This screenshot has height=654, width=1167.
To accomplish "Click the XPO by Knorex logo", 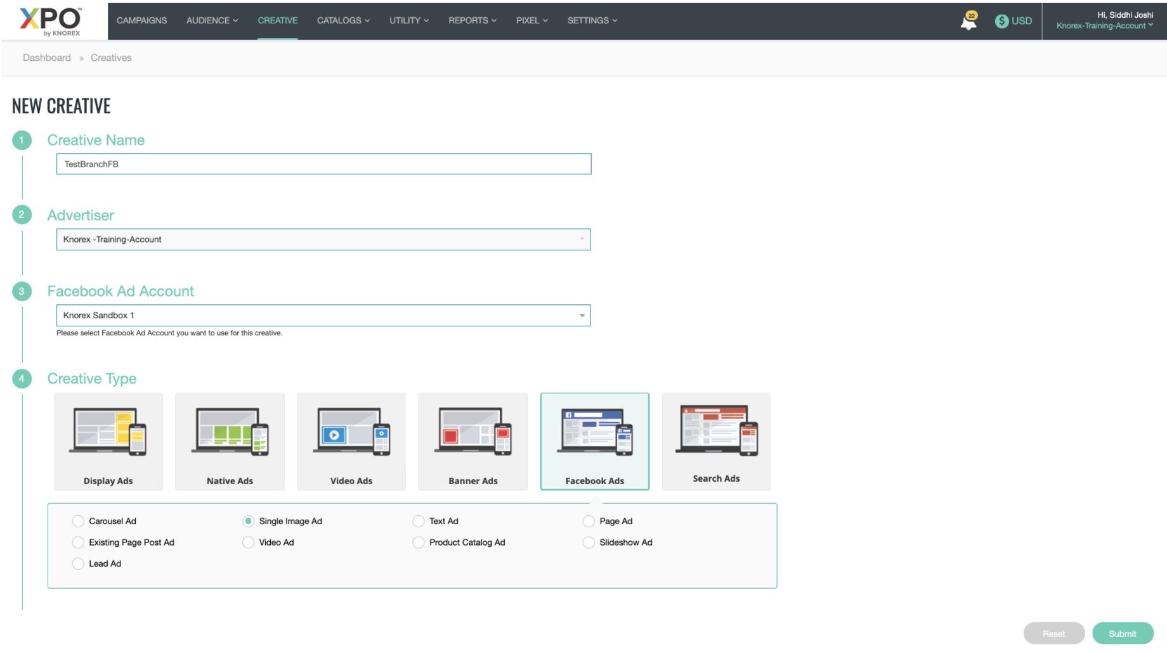I will (50, 22).
